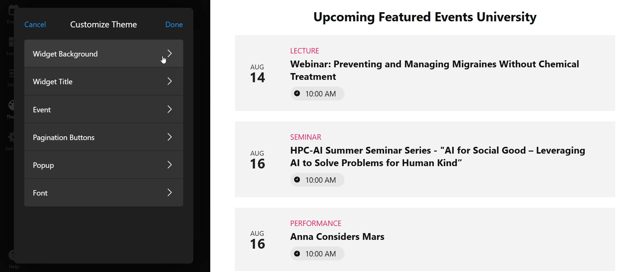Open the Webinar Preventing Migraines event title
Screen dimensions: 624x272
click(435, 70)
